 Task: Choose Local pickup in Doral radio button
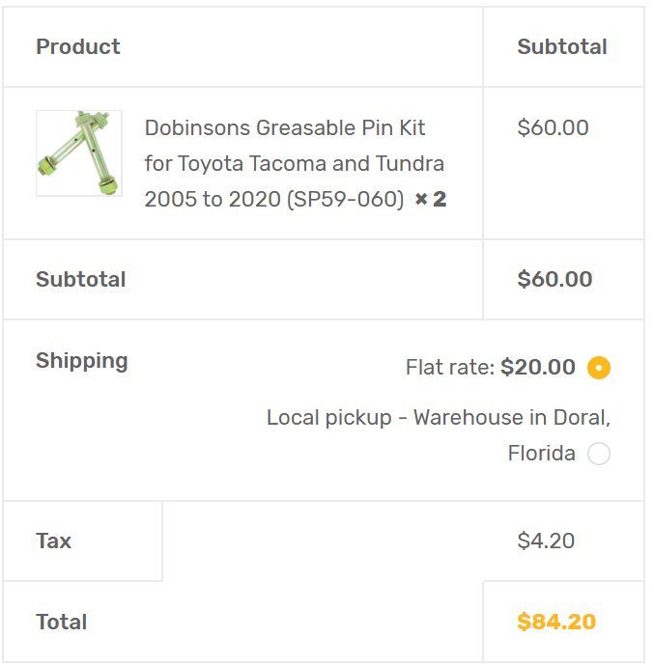pyautogui.click(x=598, y=454)
